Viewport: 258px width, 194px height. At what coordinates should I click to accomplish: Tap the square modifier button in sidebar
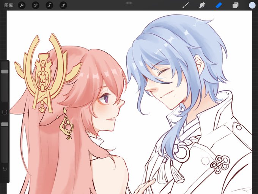coord(5,112)
